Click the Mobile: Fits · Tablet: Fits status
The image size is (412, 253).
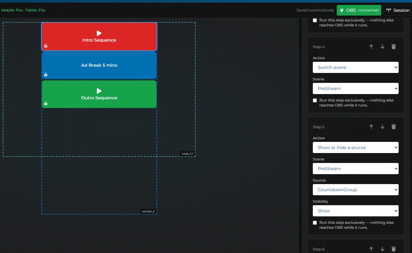coord(23,10)
